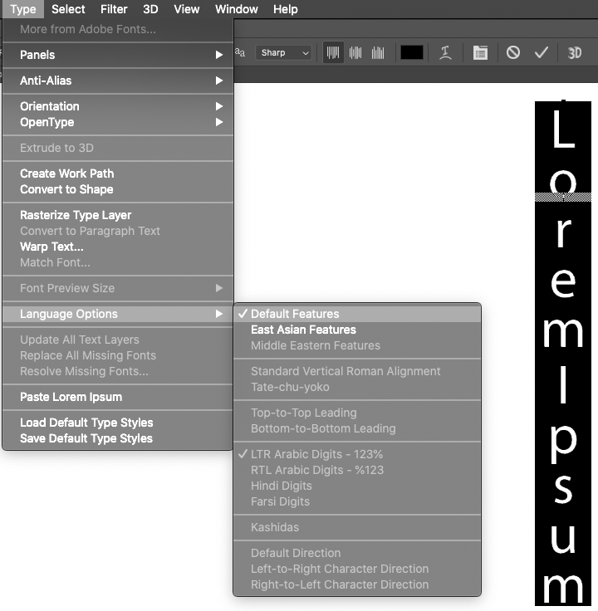Image resolution: width=598 pixels, height=611 pixels.
Task: Choose Save Default Type Styles
Action: click(118, 438)
